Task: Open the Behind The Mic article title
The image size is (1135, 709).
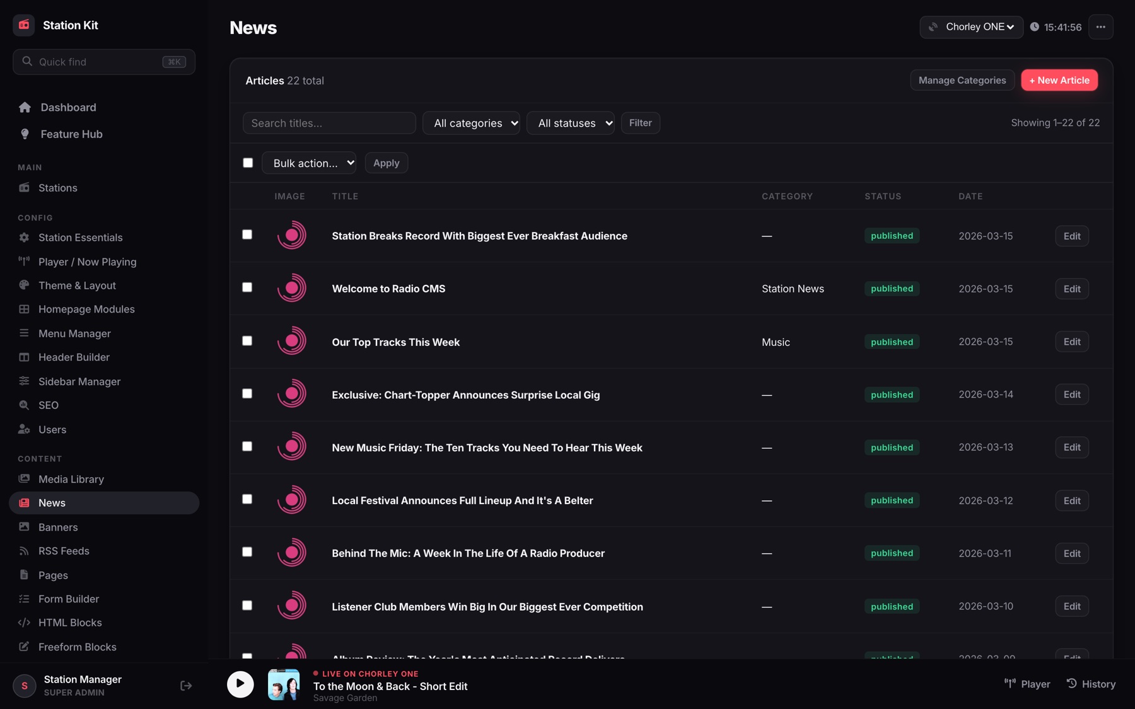Action: [468, 553]
